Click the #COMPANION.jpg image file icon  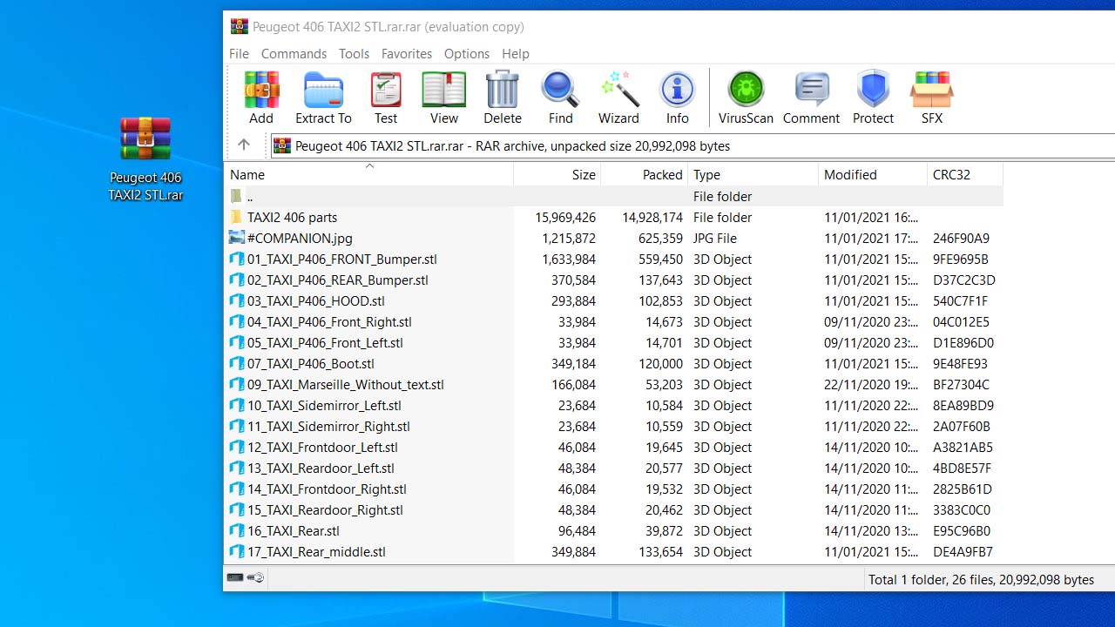(x=236, y=238)
